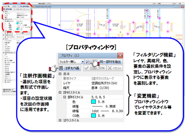
Task: Click 注釈を作画 button in enlarged property window
Action: pyautogui.click(x=69, y=68)
